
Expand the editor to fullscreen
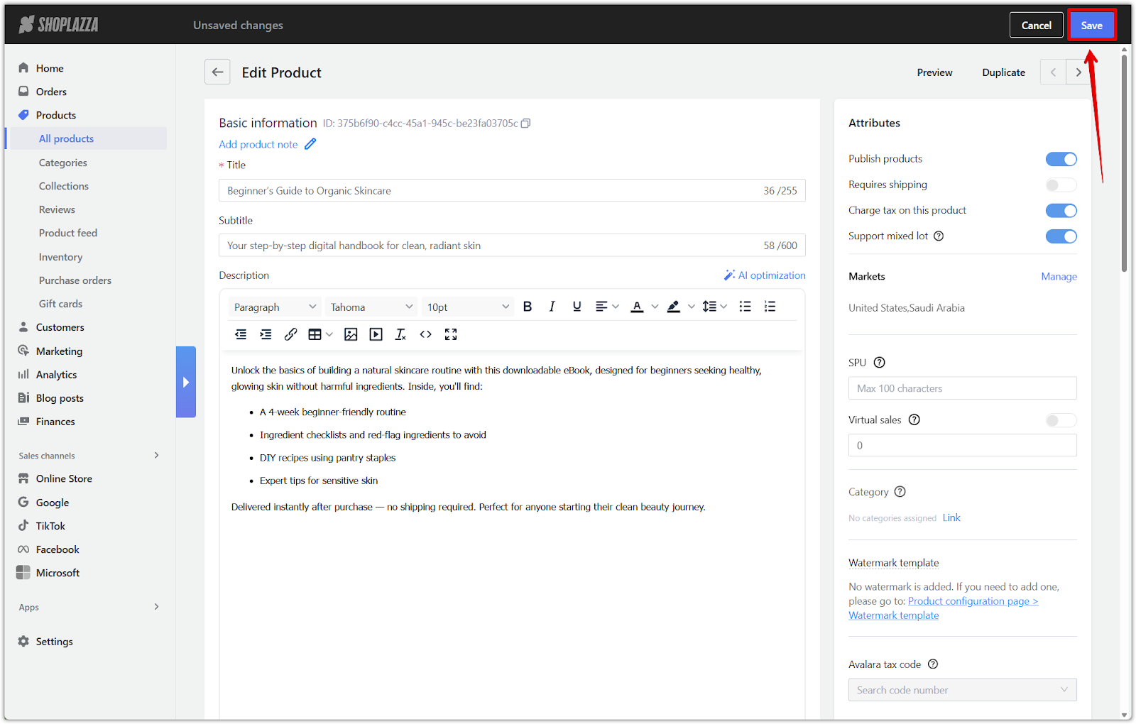451,334
